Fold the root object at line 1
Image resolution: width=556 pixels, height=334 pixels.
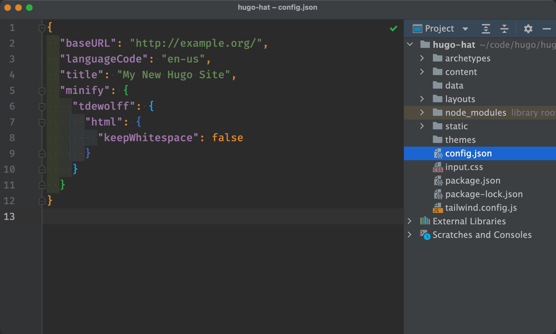pyautogui.click(x=42, y=28)
